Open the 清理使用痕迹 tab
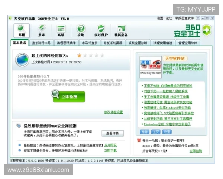The height and width of the screenshot is (179, 223). 163,43
